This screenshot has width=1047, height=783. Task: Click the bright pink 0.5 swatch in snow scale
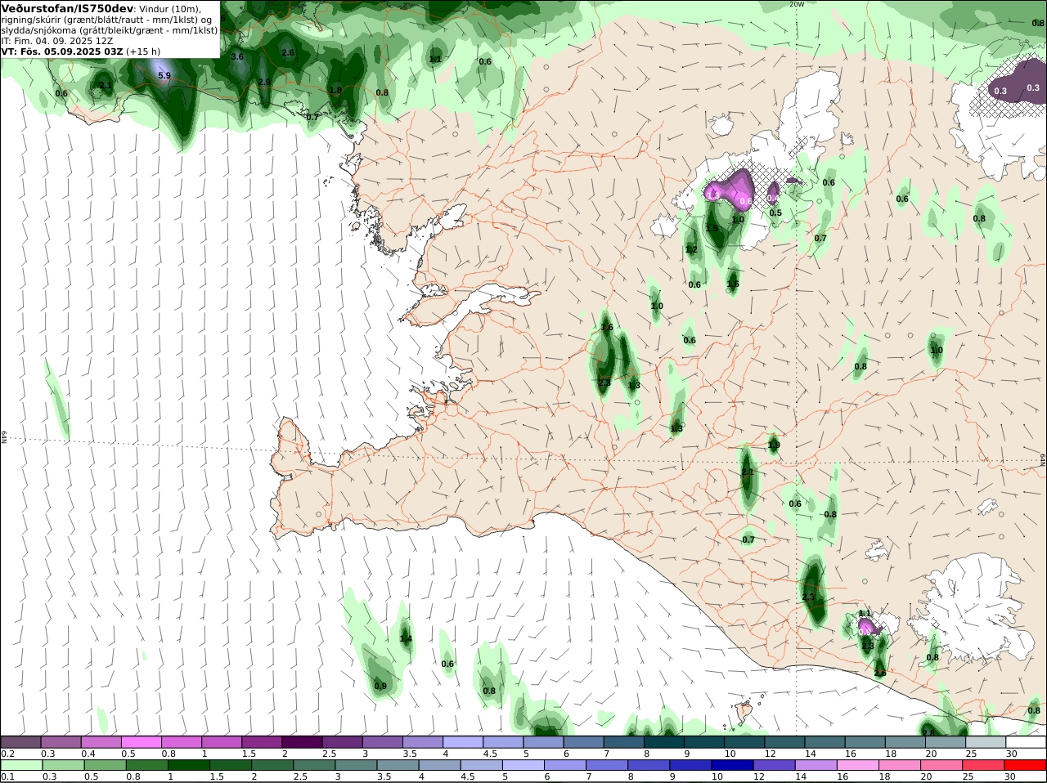(x=142, y=742)
